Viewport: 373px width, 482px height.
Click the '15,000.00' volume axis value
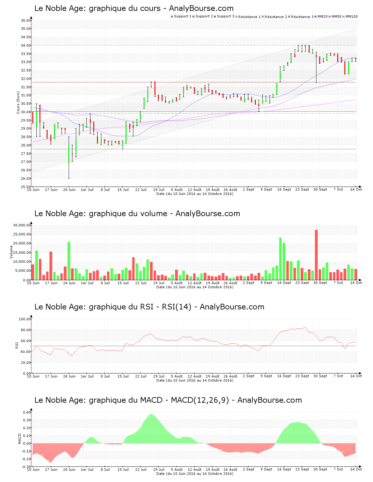click(22, 253)
